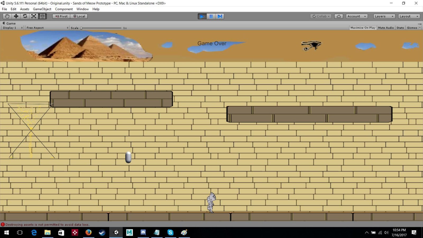Select the Move tool
423x238 pixels.
[16, 16]
